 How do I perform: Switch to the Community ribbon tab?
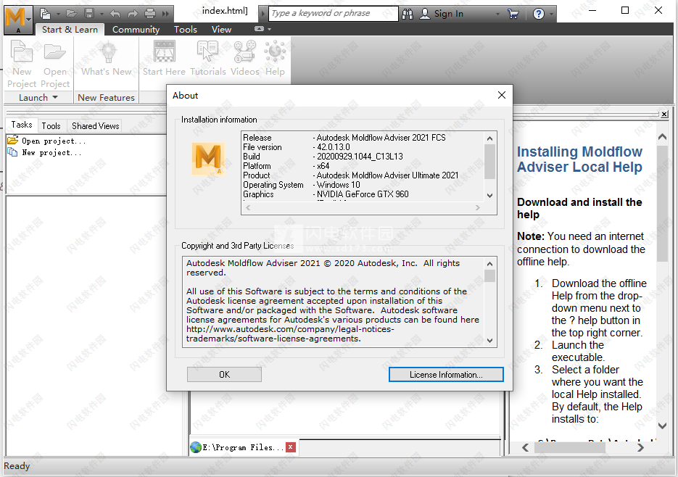click(136, 30)
